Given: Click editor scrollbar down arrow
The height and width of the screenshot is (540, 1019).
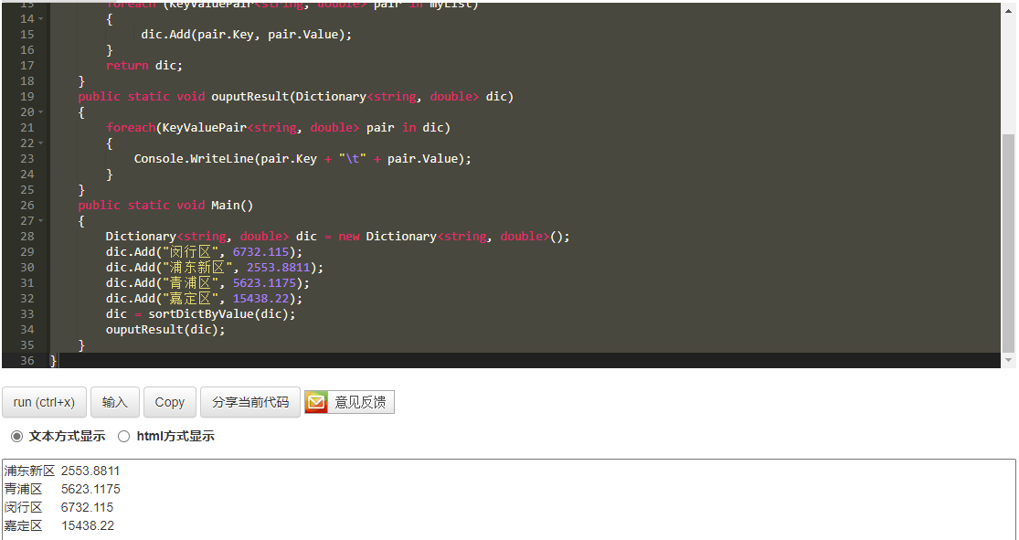Looking at the screenshot, I should tap(1008, 360).
